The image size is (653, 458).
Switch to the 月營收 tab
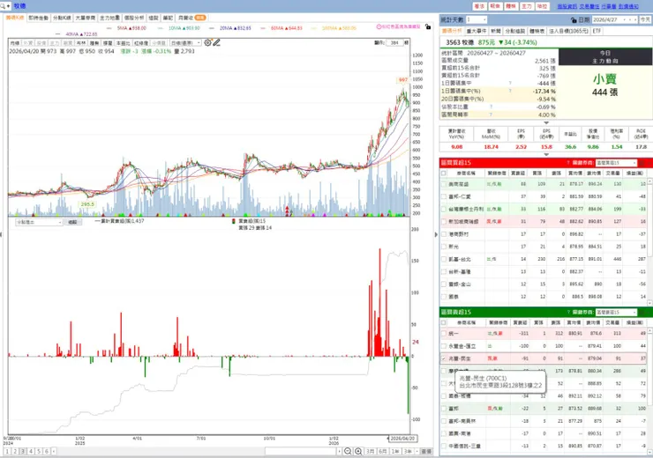[192, 18]
